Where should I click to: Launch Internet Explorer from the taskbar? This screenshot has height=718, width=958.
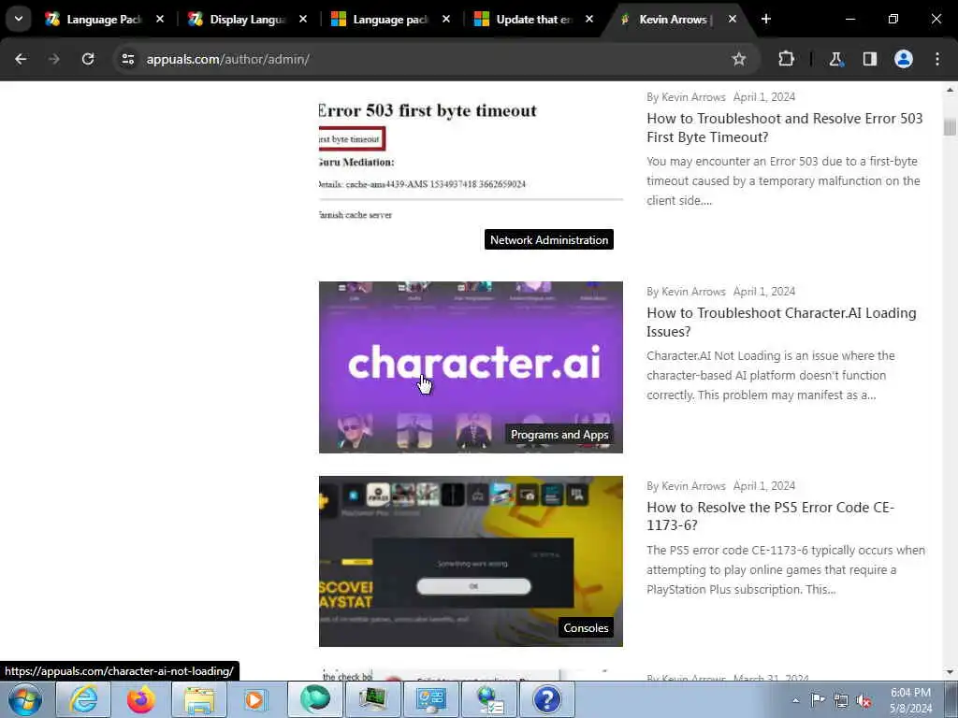tap(82, 699)
